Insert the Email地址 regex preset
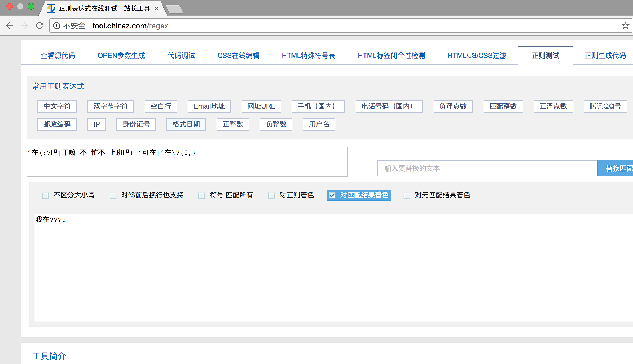The width and height of the screenshot is (633, 364). coord(209,106)
